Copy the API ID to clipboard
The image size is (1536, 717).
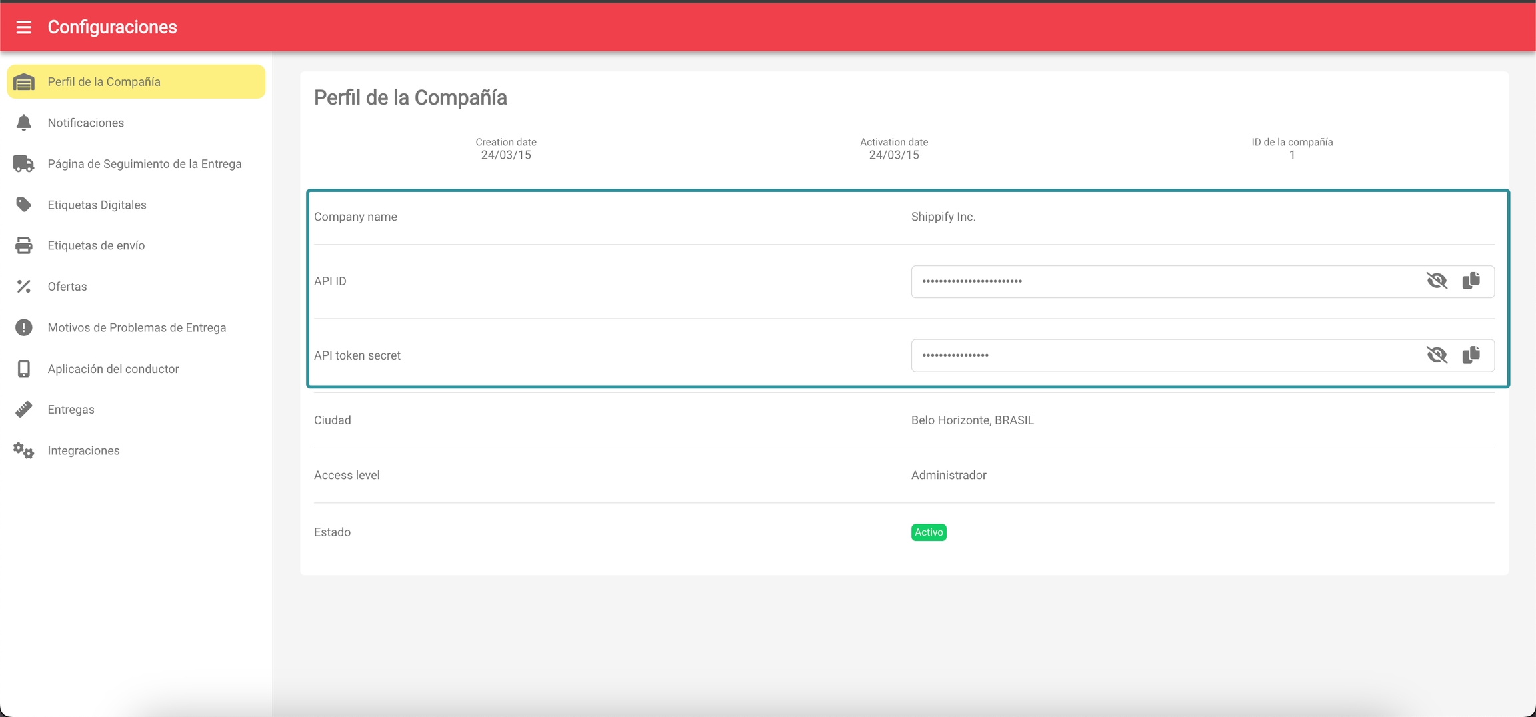(1471, 281)
